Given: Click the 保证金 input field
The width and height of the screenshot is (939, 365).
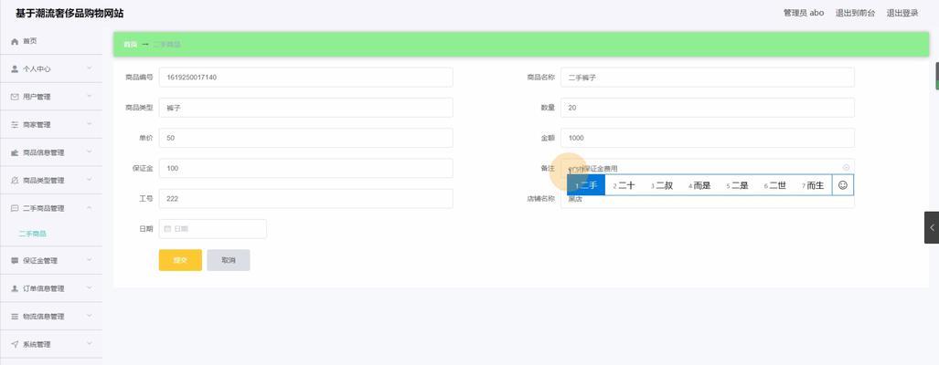Looking at the screenshot, I should click(x=306, y=169).
